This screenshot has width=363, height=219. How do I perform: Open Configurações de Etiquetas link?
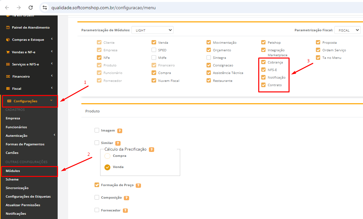tap(28, 196)
